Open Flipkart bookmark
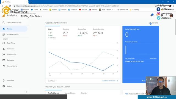 (x=53, y=10)
